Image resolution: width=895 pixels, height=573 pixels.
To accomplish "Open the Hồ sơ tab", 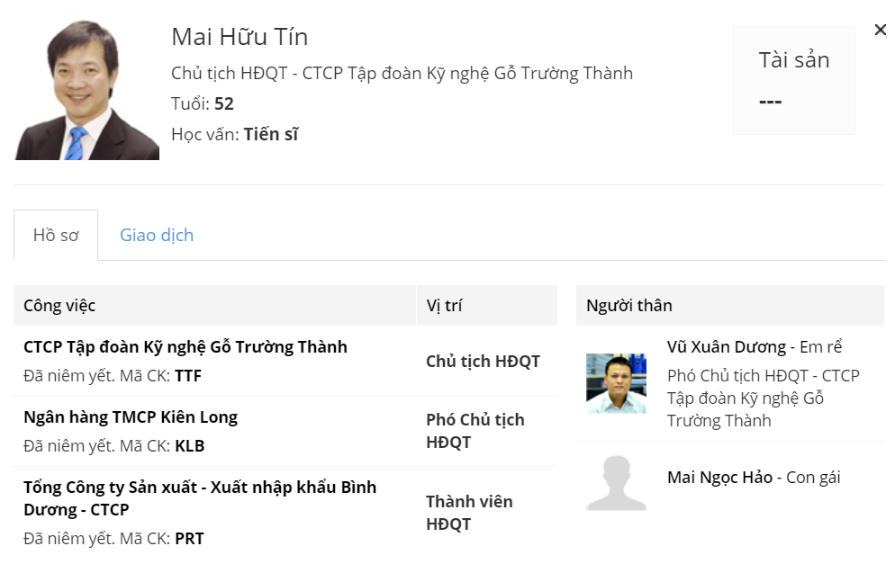I will coord(56,236).
